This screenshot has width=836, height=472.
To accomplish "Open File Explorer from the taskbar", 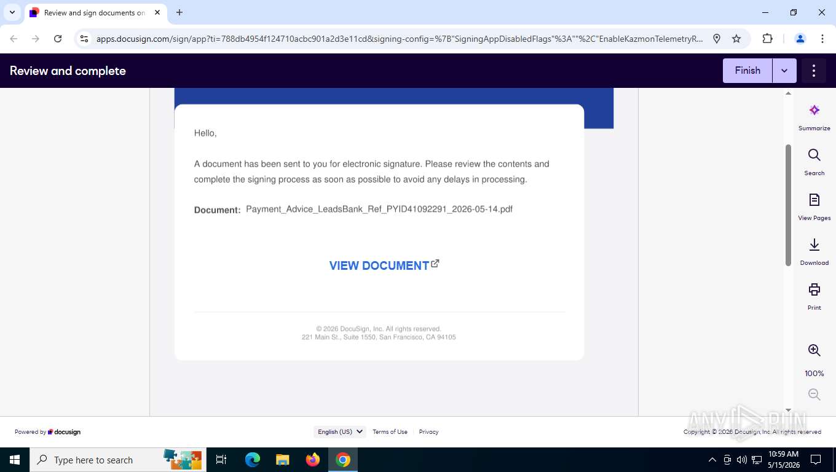I will click(283, 460).
